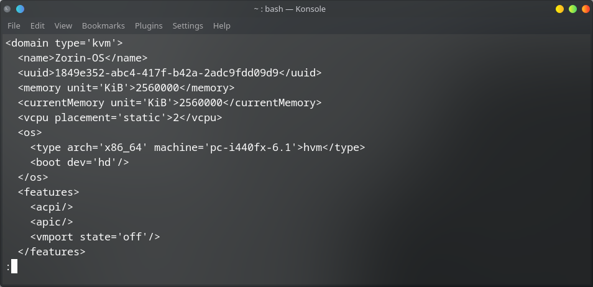Click the boot dev='hd' line
Viewport: 593px width, 287px height.
click(x=80, y=162)
